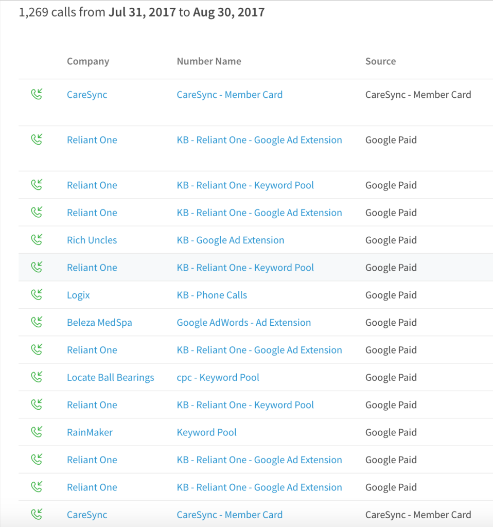
Task: Open the CareSync - Member Card number name link
Action: click(x=230, y=95)
